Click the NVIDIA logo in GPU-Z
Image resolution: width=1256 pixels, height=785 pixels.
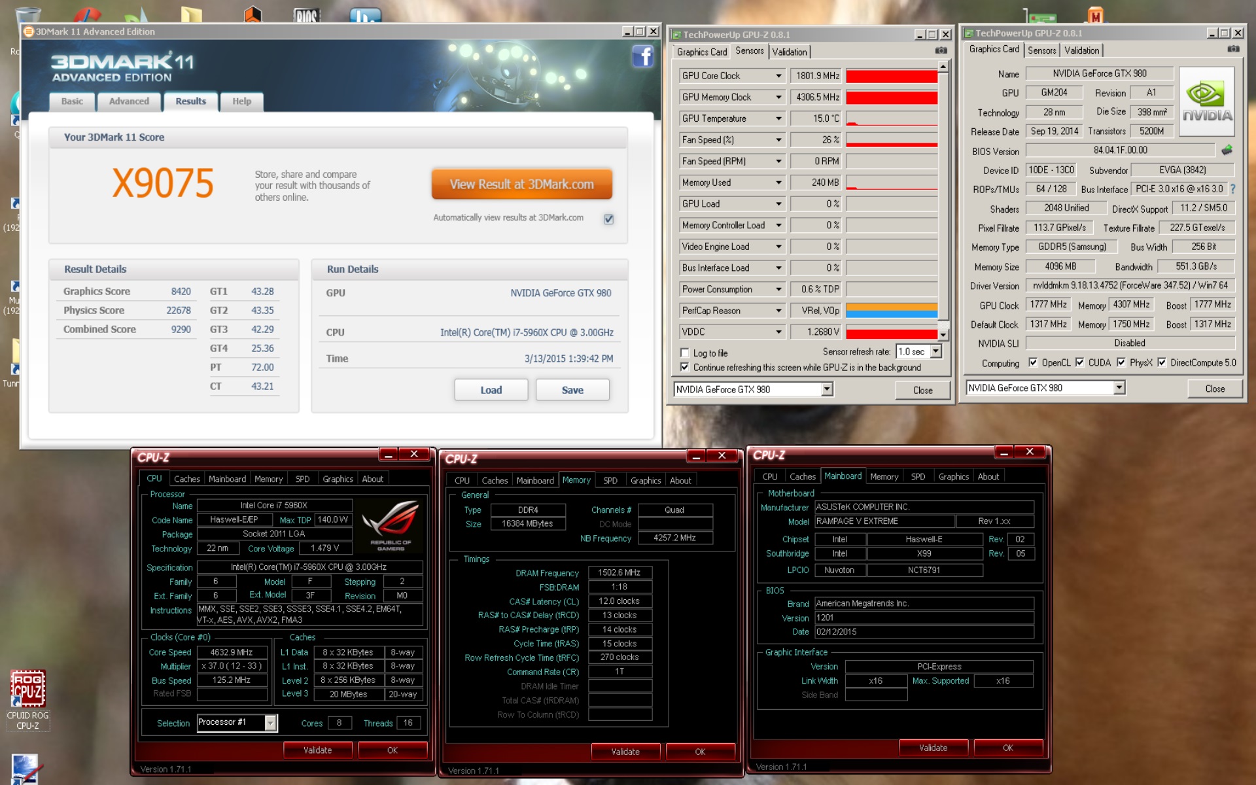(1207, 101)
